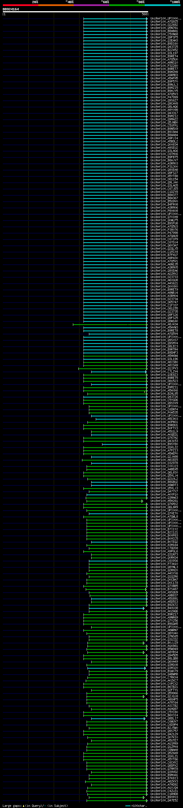The width and height of the screenshot is (183, 808).
Task: Click hit label UniRef100_A5HKN4
Action: click(164, 356)
